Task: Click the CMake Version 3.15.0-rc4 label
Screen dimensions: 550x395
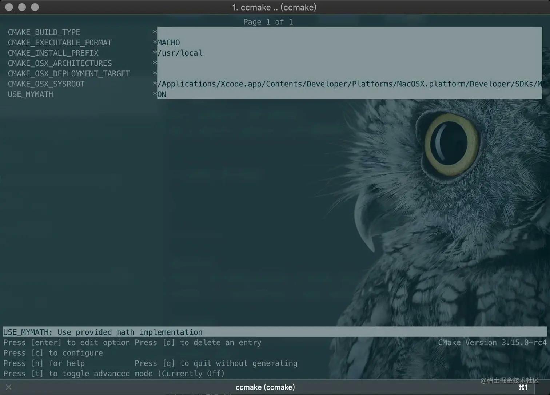Action: (x=492, y=342)
